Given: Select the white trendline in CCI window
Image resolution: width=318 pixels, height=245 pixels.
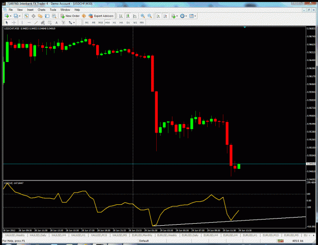Looking at the screenshot, I should (x=229, y=221).
